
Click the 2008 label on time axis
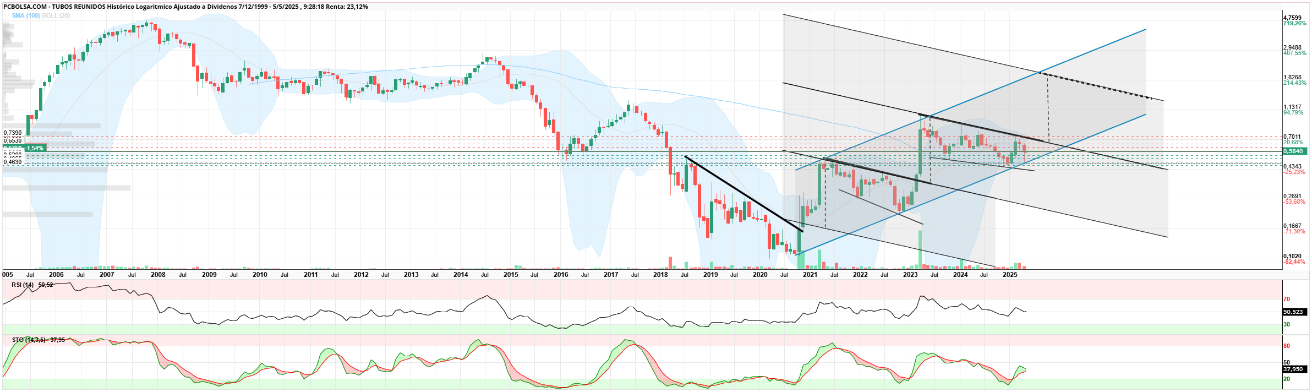158,274
